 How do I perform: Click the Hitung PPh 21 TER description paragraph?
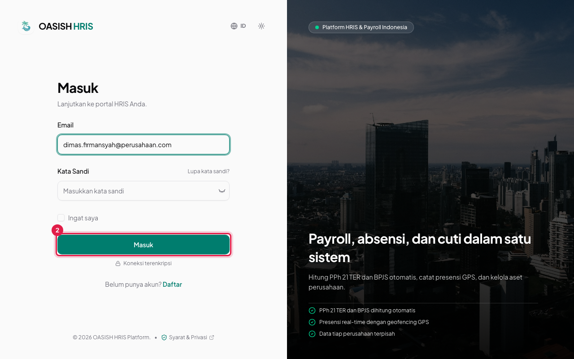click(415, 282)
